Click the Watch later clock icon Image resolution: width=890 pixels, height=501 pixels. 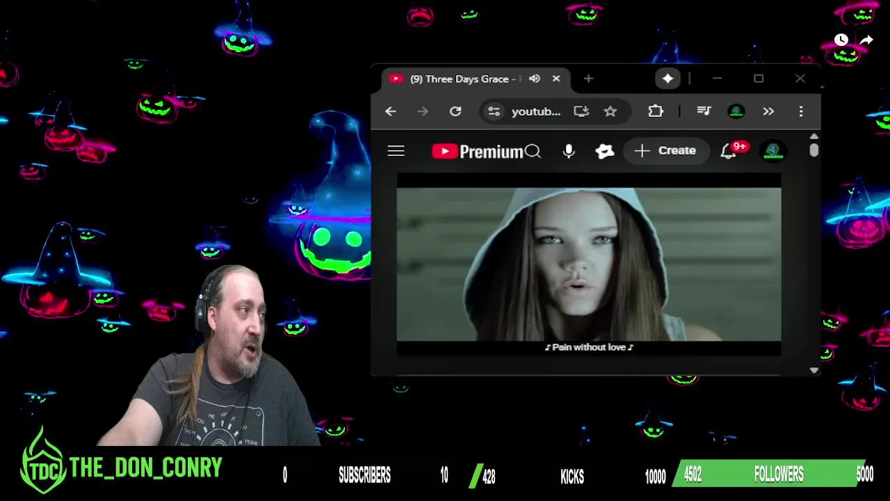point(841,40)
